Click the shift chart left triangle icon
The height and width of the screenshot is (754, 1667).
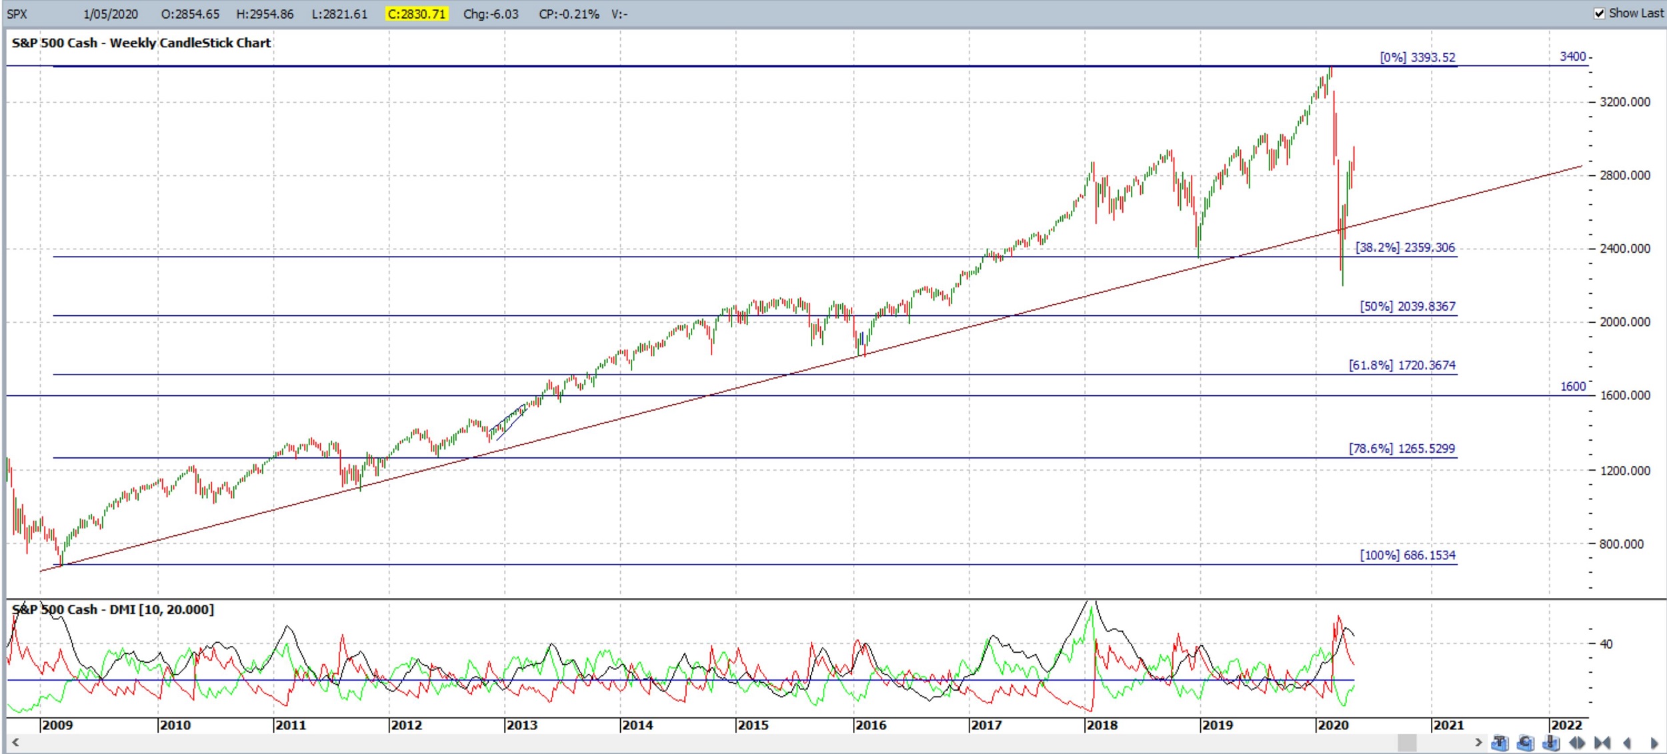1627,743
